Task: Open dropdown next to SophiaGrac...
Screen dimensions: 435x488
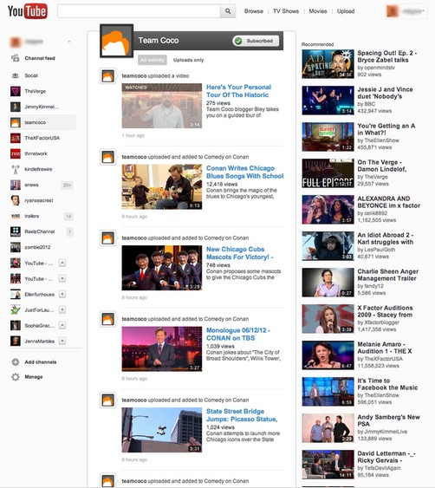Action: (x=62, y=325)
